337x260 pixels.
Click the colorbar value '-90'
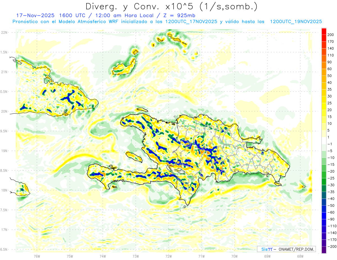[331, 219]
